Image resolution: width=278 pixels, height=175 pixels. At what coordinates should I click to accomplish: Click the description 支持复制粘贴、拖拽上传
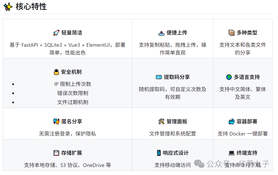coord(173,49)
